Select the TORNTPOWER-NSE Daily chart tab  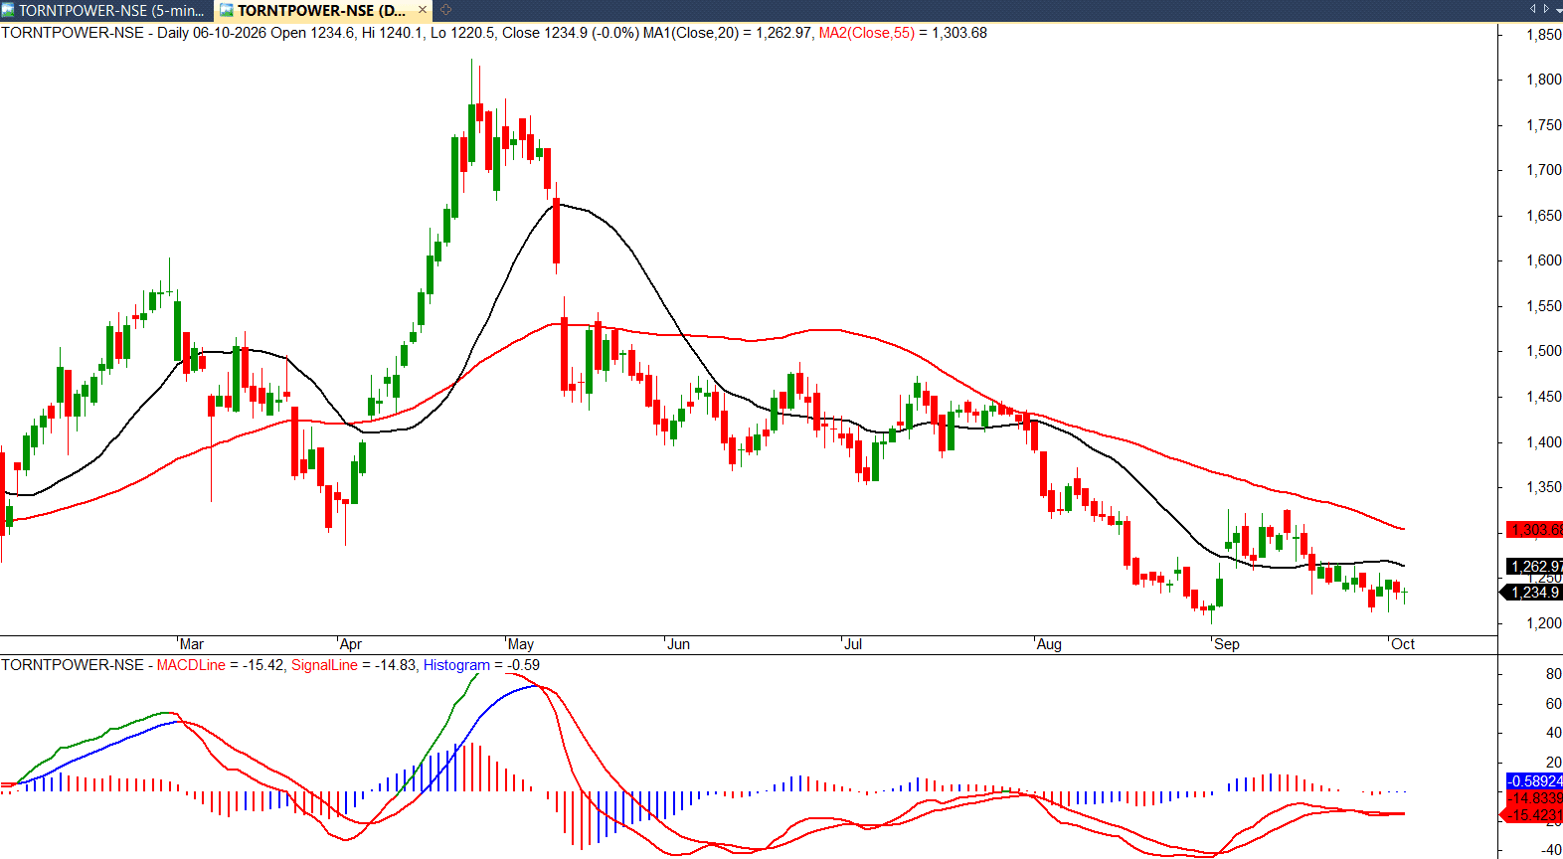point(321,10)
